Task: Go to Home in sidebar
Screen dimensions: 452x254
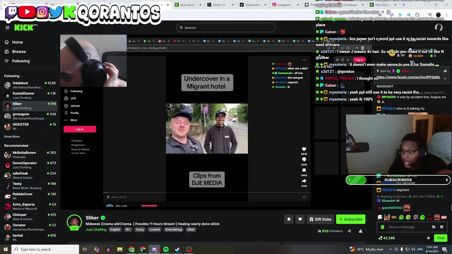Action: coord(17,42)
